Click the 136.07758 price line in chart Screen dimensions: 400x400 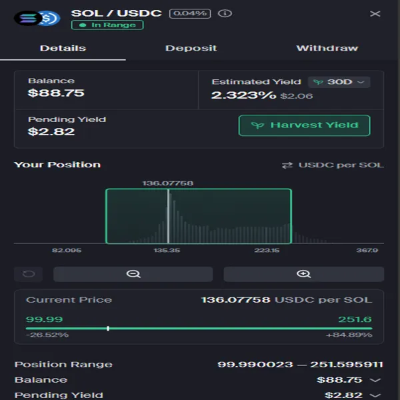168,217
